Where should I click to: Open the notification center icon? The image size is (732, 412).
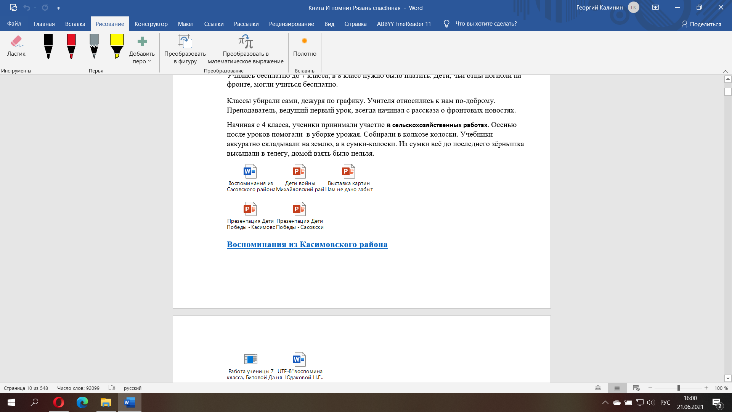[x=717, y=403]
